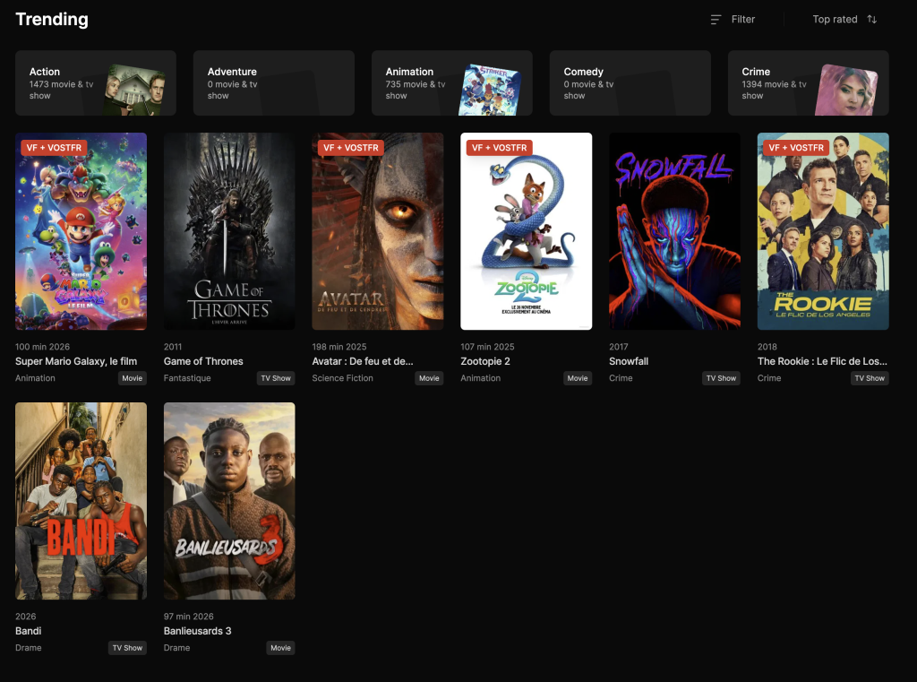Viewport: 917px width, 682px height.
Task: Click the title 'Snowfall'
Action: [x=629, y=361]
